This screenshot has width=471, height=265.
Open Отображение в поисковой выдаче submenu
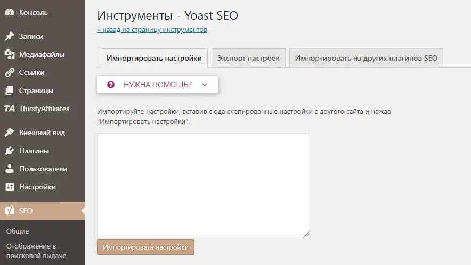click(x=36, y=251)
